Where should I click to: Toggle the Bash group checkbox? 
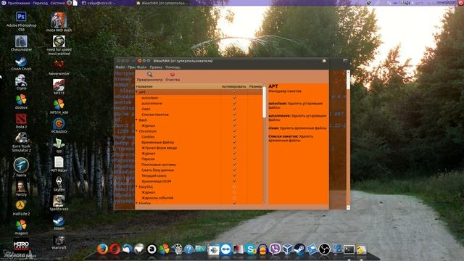tap(234, 120)
